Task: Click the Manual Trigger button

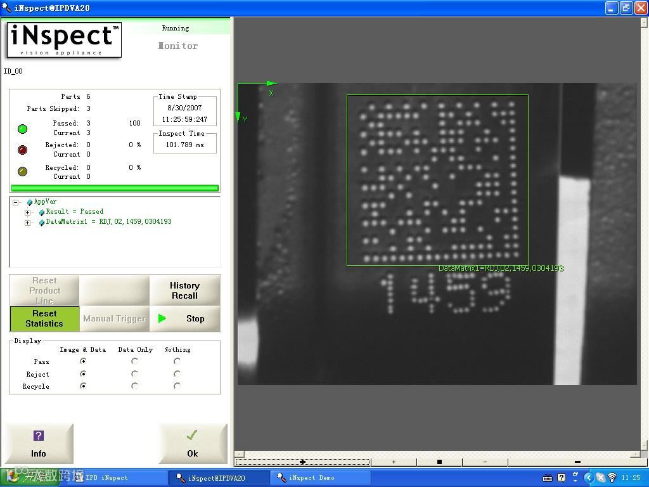Action: 114,318
